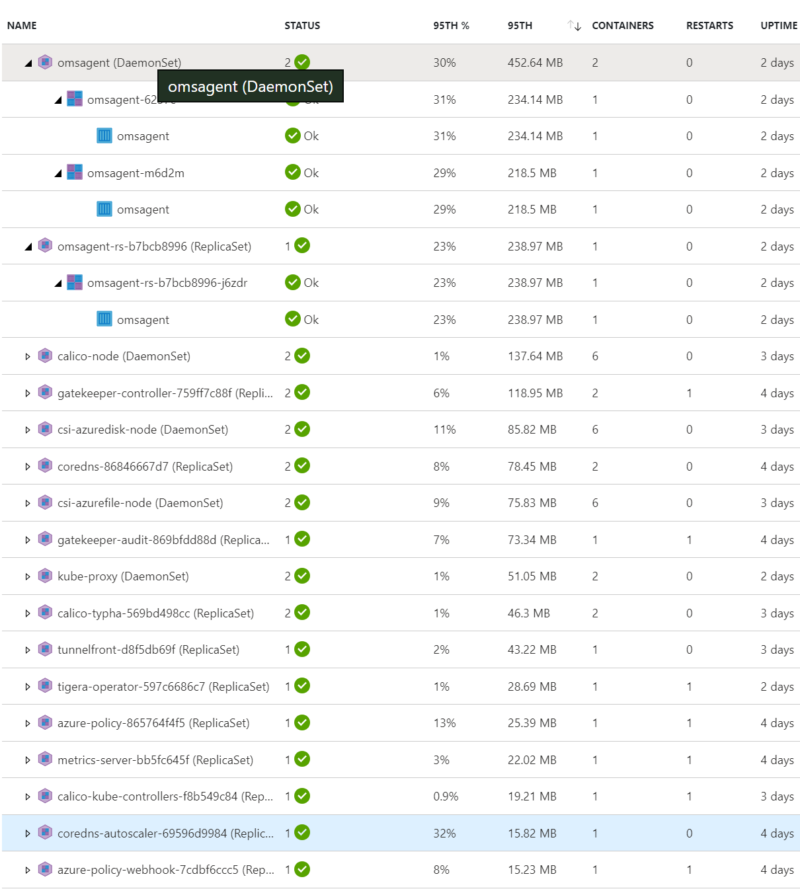This screenshot has width=800, height=895.
Task: Expand the tunnelfront-d8f5db69f row
Action: coord(27,649)
